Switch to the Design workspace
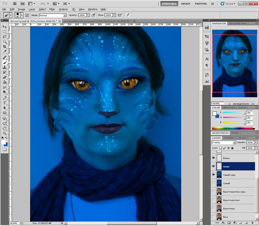259x226 pixels. click(x=186, y=3)
